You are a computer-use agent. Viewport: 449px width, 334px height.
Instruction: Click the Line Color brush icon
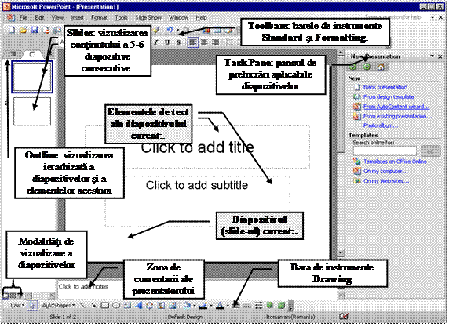click(203, 306)
